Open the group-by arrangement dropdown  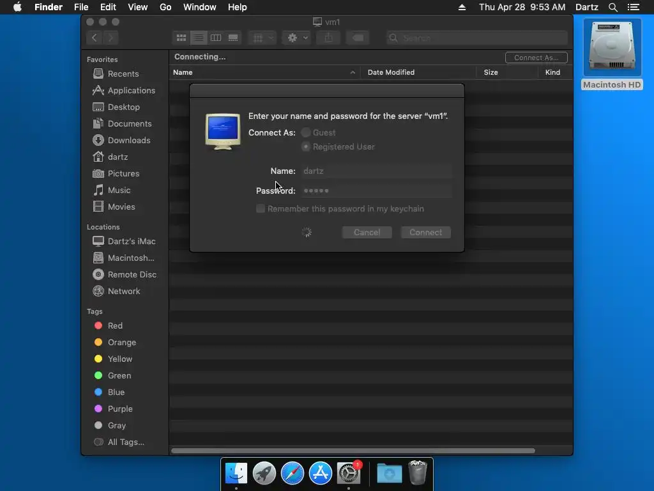click(262, 38)
